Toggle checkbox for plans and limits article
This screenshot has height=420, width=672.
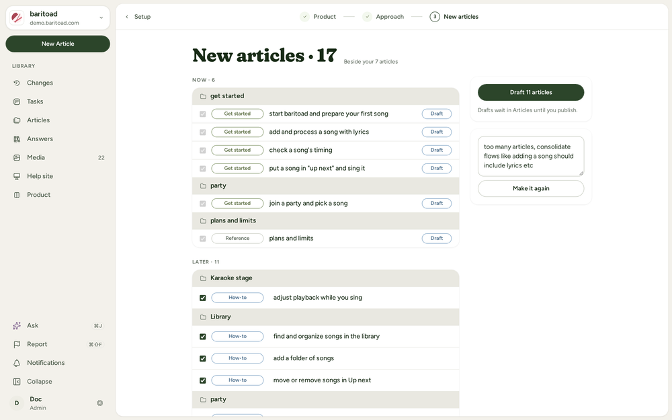tap(203, 239)
